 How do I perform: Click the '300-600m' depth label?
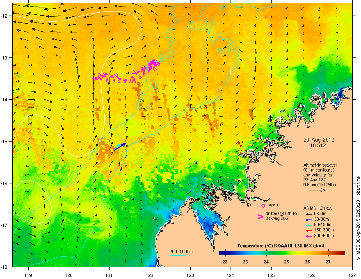[324, 236]
